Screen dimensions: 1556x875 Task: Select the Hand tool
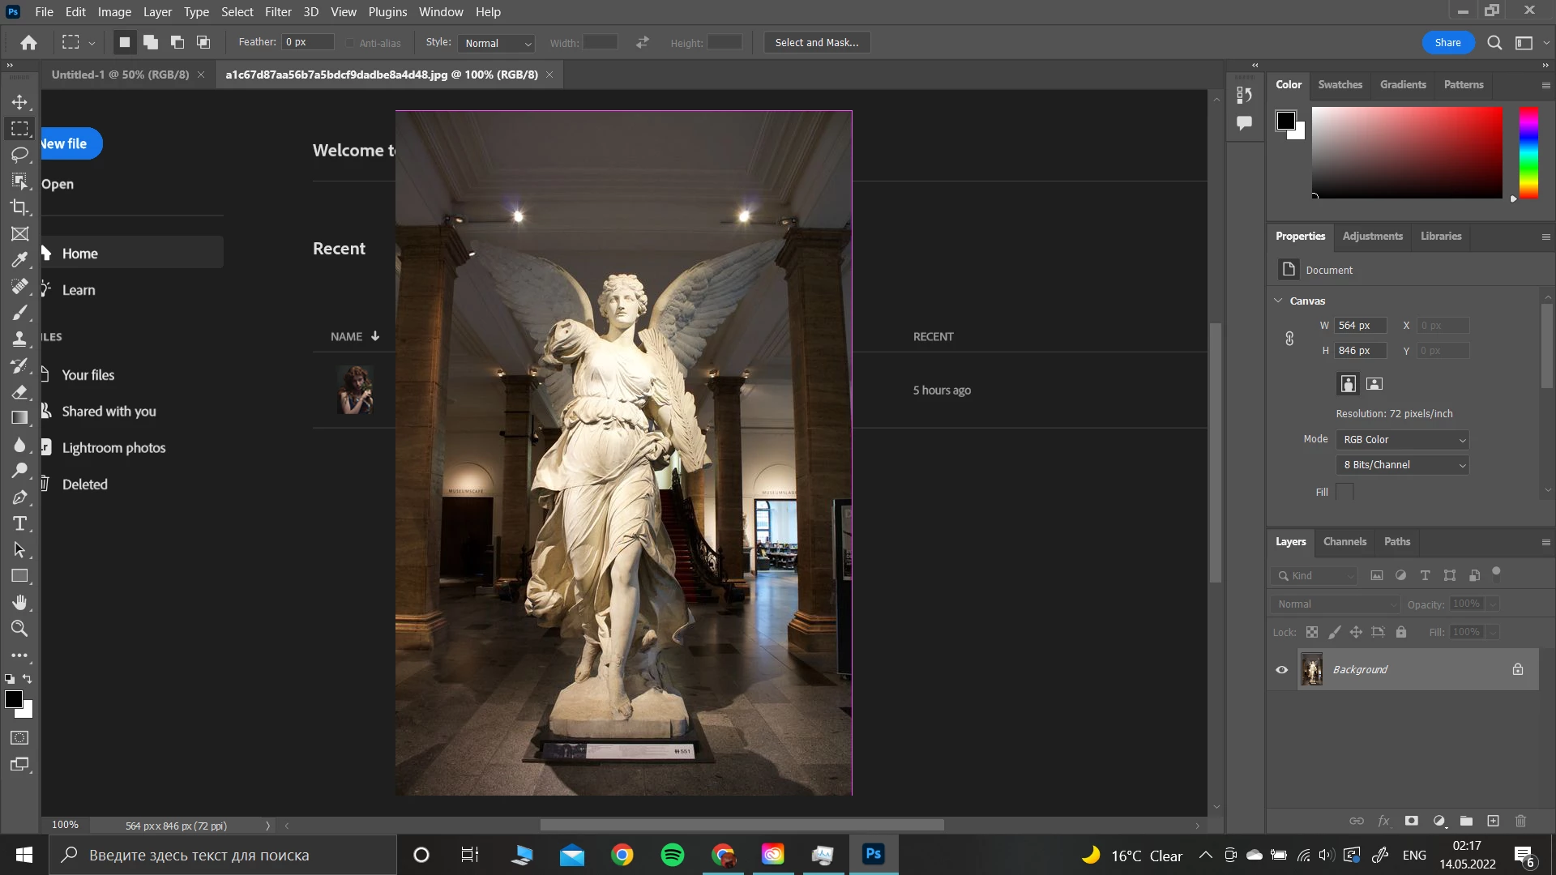tap(19, 602)
